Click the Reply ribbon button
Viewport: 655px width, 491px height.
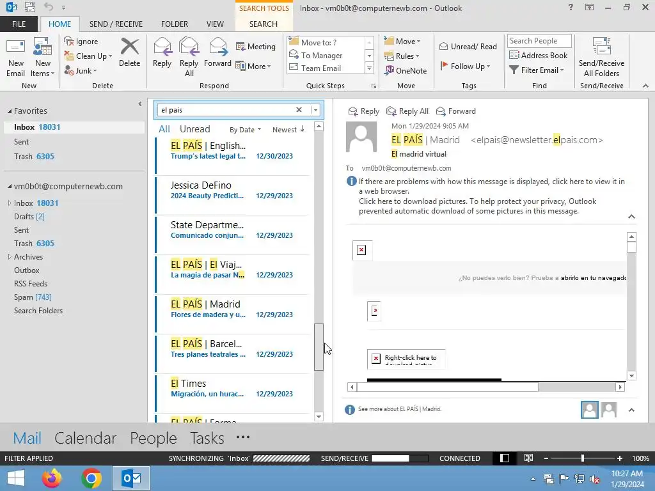tap(162, 52)
